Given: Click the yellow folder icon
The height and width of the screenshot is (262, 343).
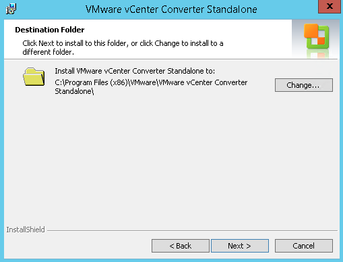Looking at the screenshot, I should pos(34,77).
